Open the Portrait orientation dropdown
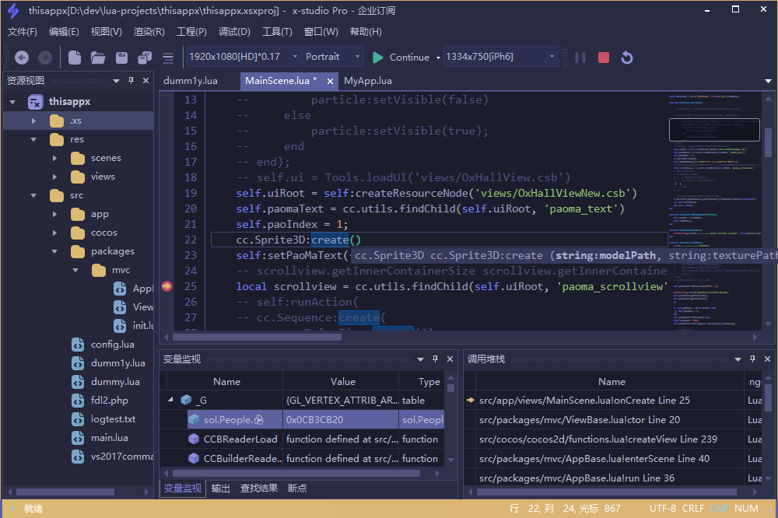778x518 pixels. click(357, 57)
